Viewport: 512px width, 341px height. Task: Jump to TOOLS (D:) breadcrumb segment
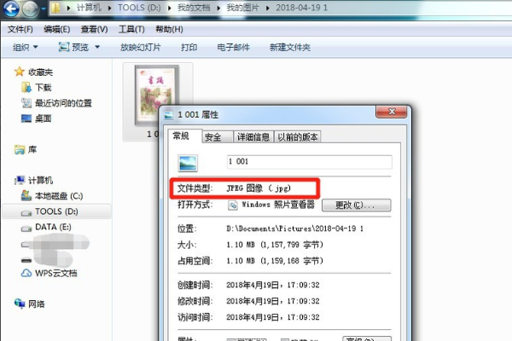pyautogui.click(x=139, y=8)
